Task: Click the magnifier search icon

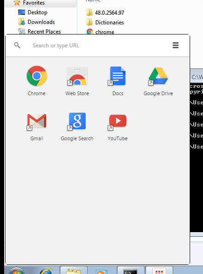Action: pos(17,46)
